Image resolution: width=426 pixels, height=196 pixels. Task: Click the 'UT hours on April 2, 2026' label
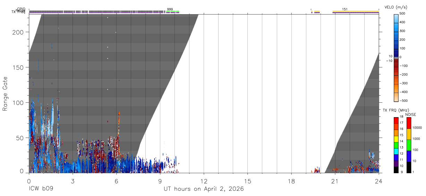tap(204, 189)
